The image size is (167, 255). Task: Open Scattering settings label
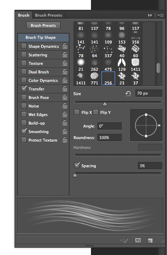(38, 55)
